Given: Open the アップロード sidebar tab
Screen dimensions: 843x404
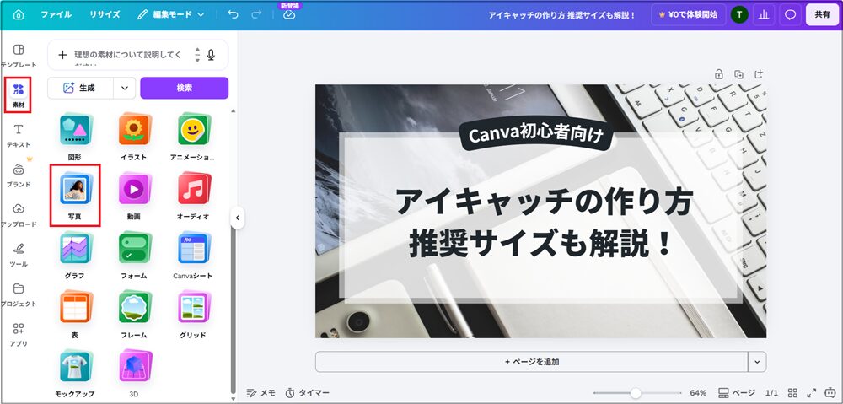Looking at the screenshot, I should click(x=19, y=215).
